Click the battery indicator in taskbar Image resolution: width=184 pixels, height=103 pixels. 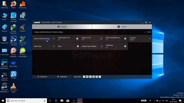coord(144,100)
